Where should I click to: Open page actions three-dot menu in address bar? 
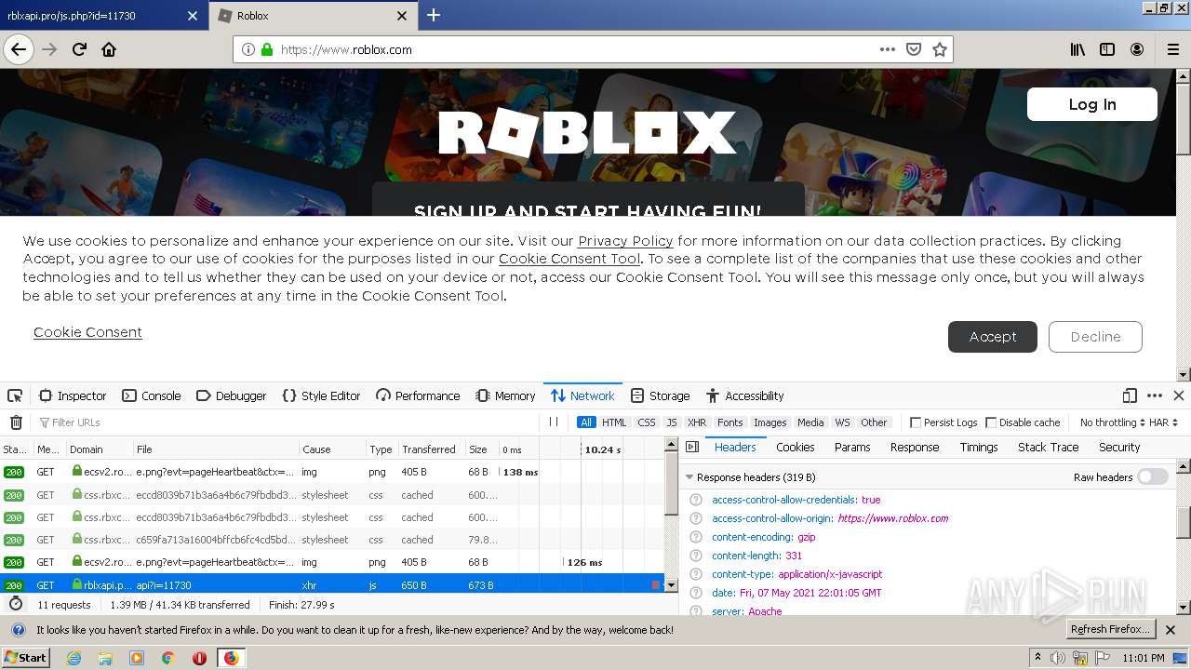click(x=887, y=49)
